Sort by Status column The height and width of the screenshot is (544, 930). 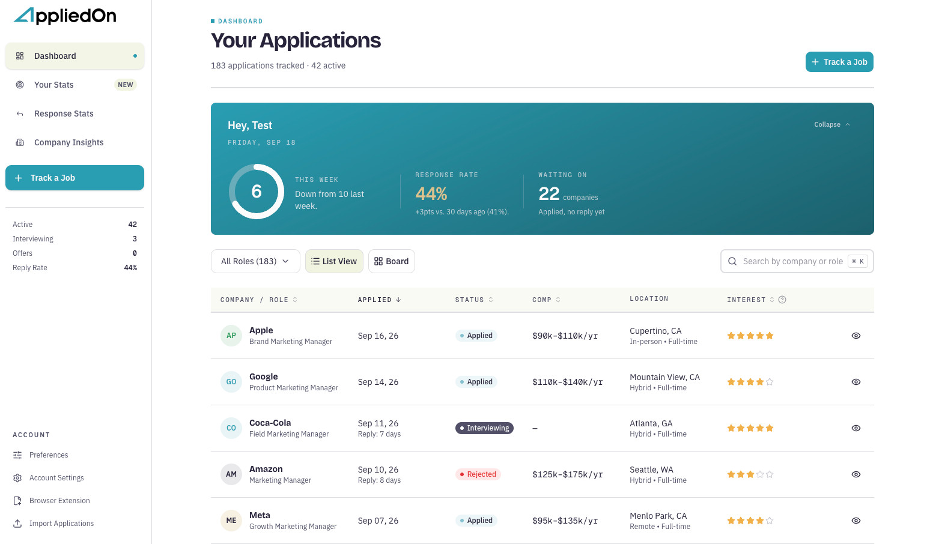474,300
